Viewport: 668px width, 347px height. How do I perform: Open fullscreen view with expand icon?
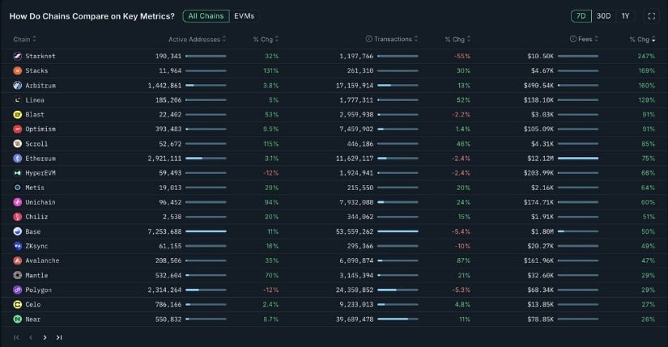pyautogui.click(x=651, y=16)
